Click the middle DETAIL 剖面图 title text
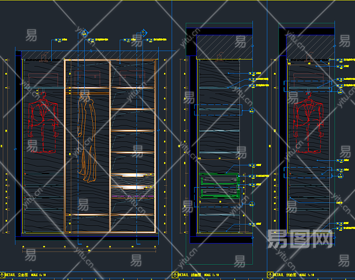This screenshot has width=355, height=280. 190,275
